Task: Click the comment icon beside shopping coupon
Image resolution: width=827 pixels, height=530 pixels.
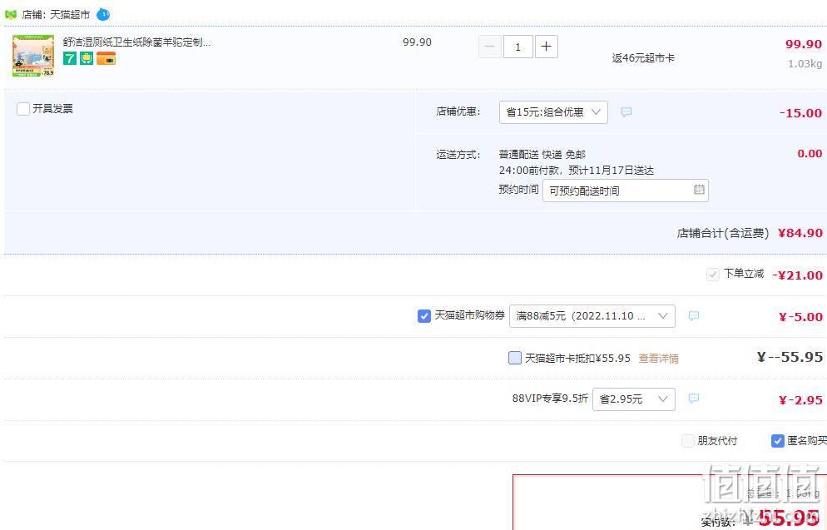Action: (x=694, y=315)
